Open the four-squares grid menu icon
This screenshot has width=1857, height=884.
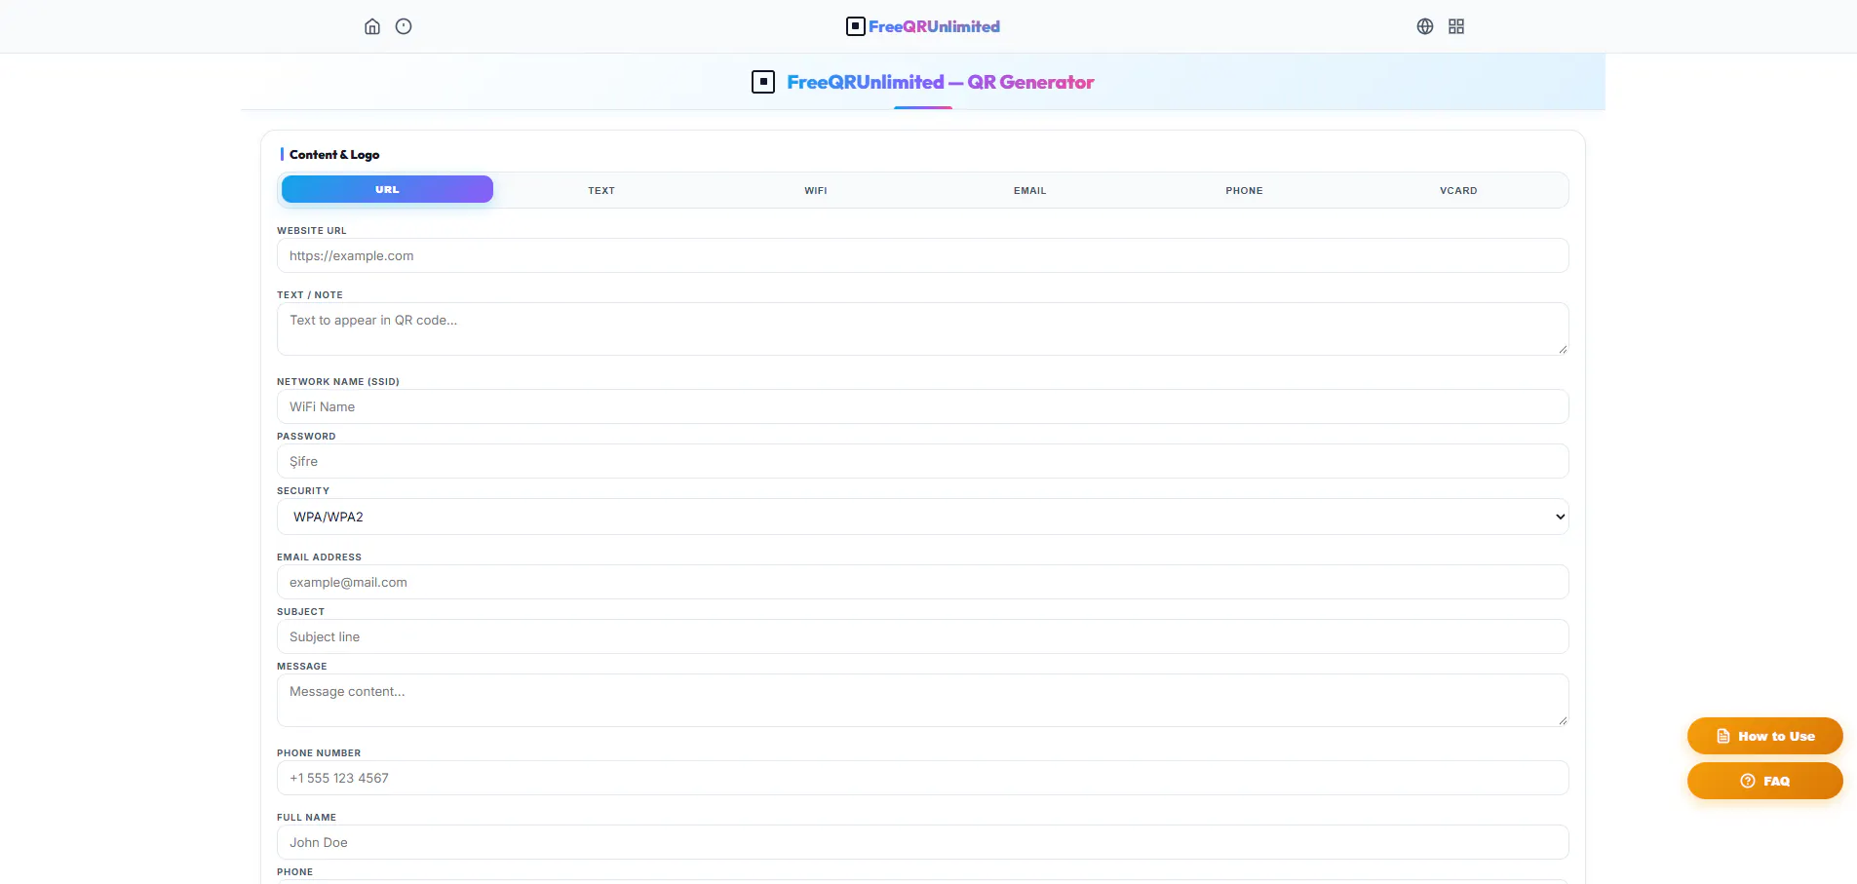pyautogui.click(x=1456, y=26)
